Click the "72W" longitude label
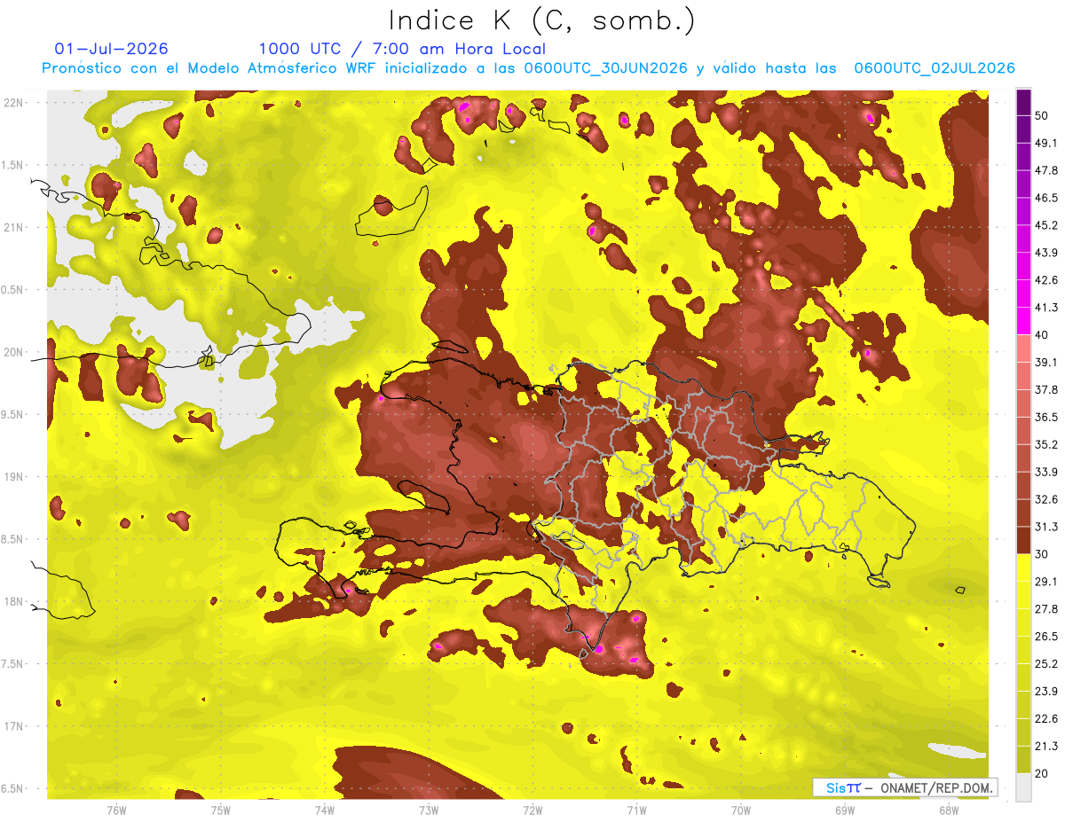 click(x=532, y=810)
